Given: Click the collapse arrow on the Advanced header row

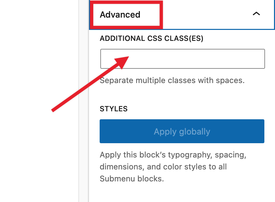Looking at the screenshot, I should pyautogui.click(x=256, y=14).
